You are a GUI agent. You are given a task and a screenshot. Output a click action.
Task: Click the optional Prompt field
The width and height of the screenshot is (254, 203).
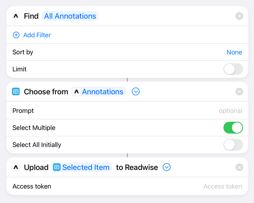pyautogui.click(x=127, y=111)
